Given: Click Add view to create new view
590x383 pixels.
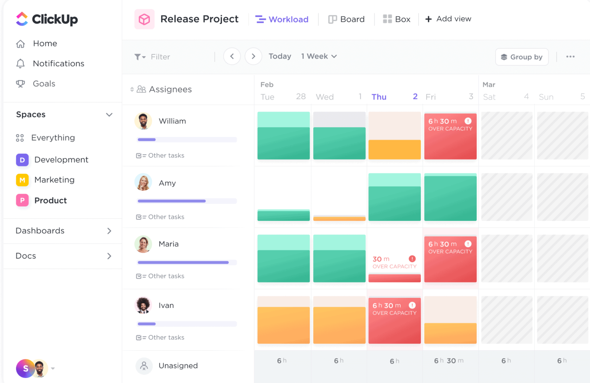Looking at the screenshot, I should point(448,19).
